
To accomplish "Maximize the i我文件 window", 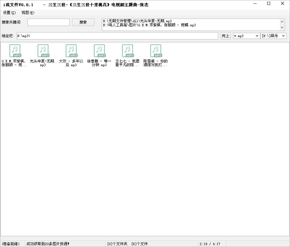I will pos(269,3).
